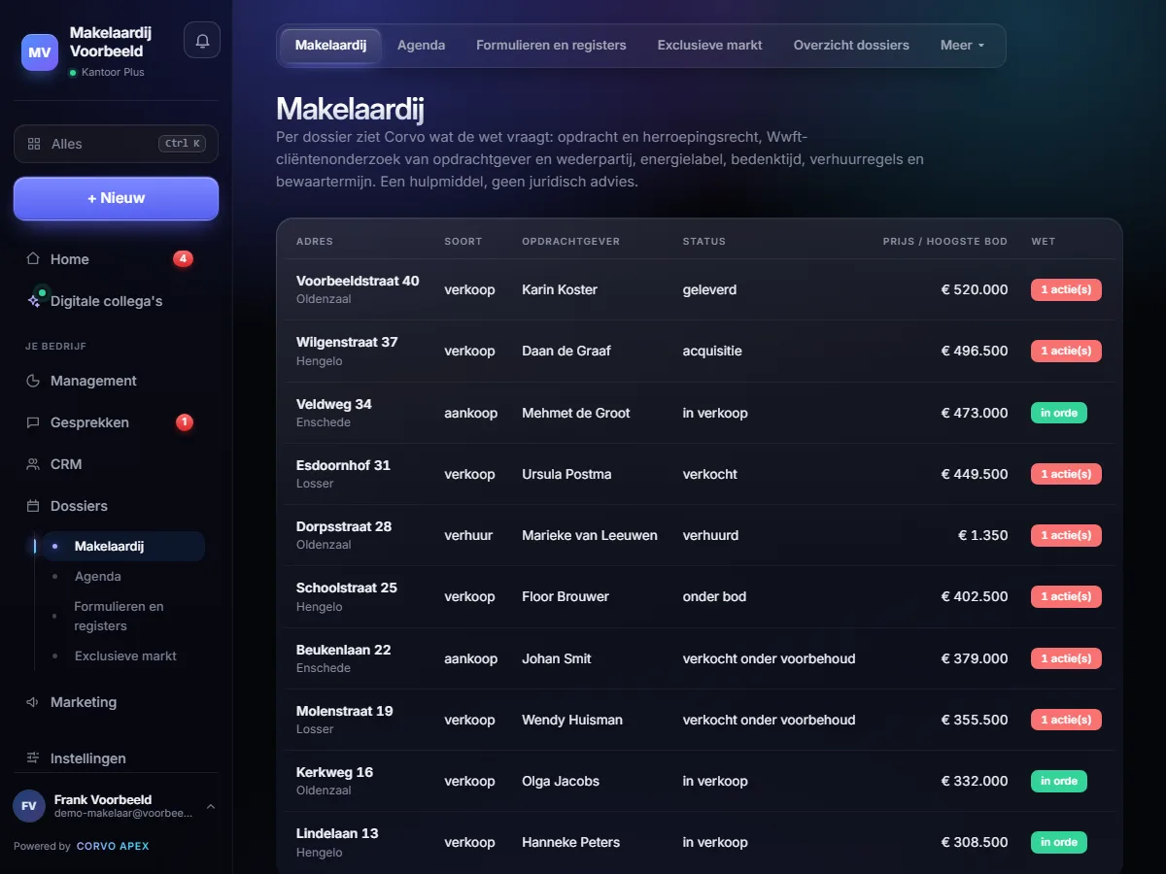Select the Makelaardij top tab
Viewport: 1166px width, 874px height.
[330, 46]
